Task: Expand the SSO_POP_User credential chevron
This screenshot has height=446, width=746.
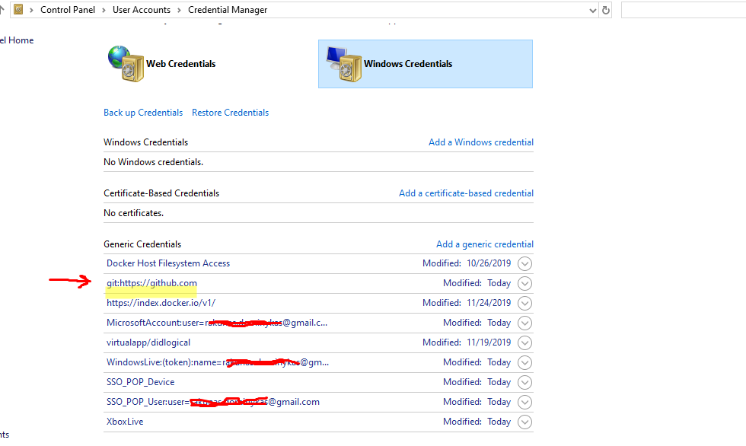Action: pyautogui.click(x=524, y=403)
